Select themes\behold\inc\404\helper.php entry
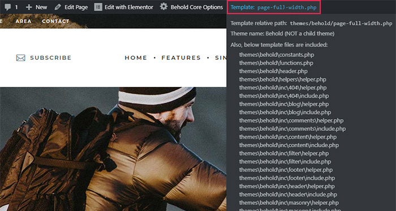This screenshot has width=396, height=211. point(283,87)
